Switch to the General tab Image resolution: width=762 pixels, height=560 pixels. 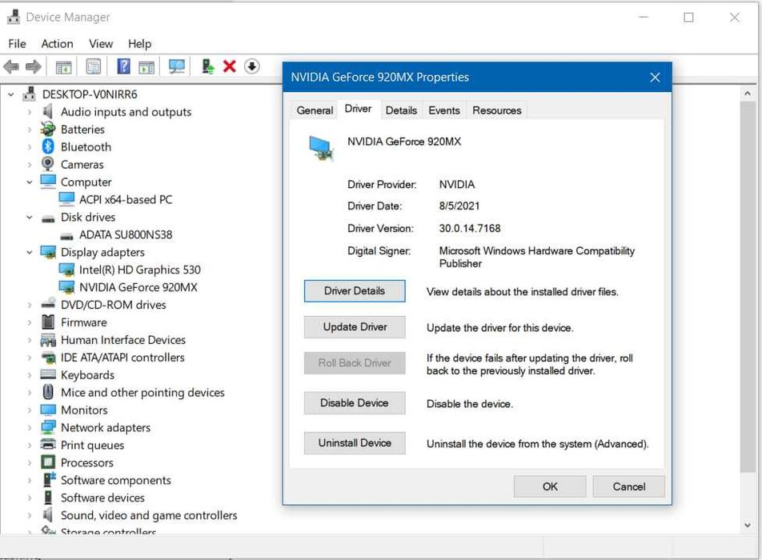pyautogui.click(x=315, y=110)
